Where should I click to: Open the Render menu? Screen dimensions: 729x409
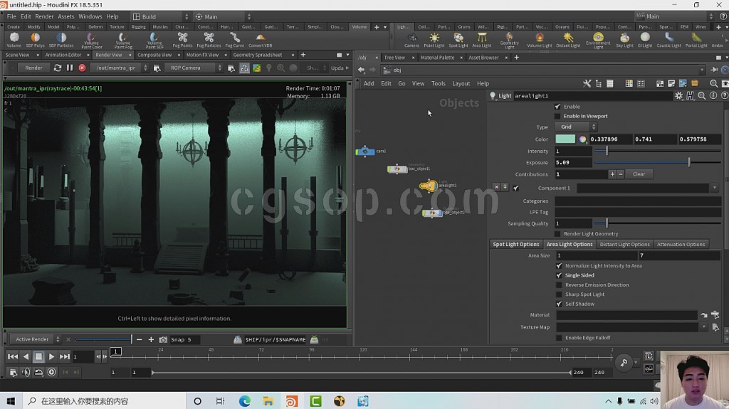tap(44, 16)
